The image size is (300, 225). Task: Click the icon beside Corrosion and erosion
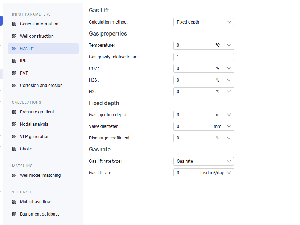pyautogui.click(x=14, y=86)
